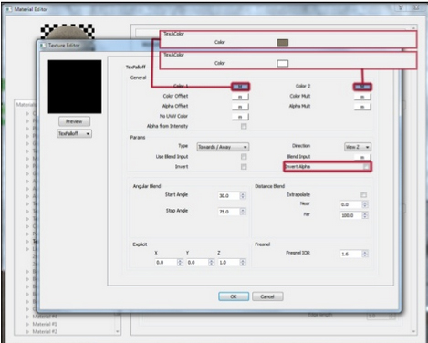The image size is (428, 343).
Task: Open the Type dropdown showing Towards / Away
Action: [223, 147]
